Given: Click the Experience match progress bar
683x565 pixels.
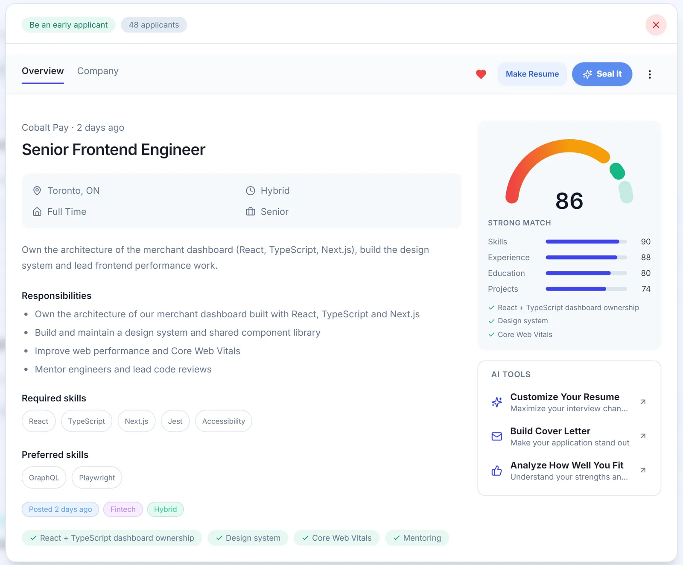Looking at the screenshot, I should (x=586, y=258).
